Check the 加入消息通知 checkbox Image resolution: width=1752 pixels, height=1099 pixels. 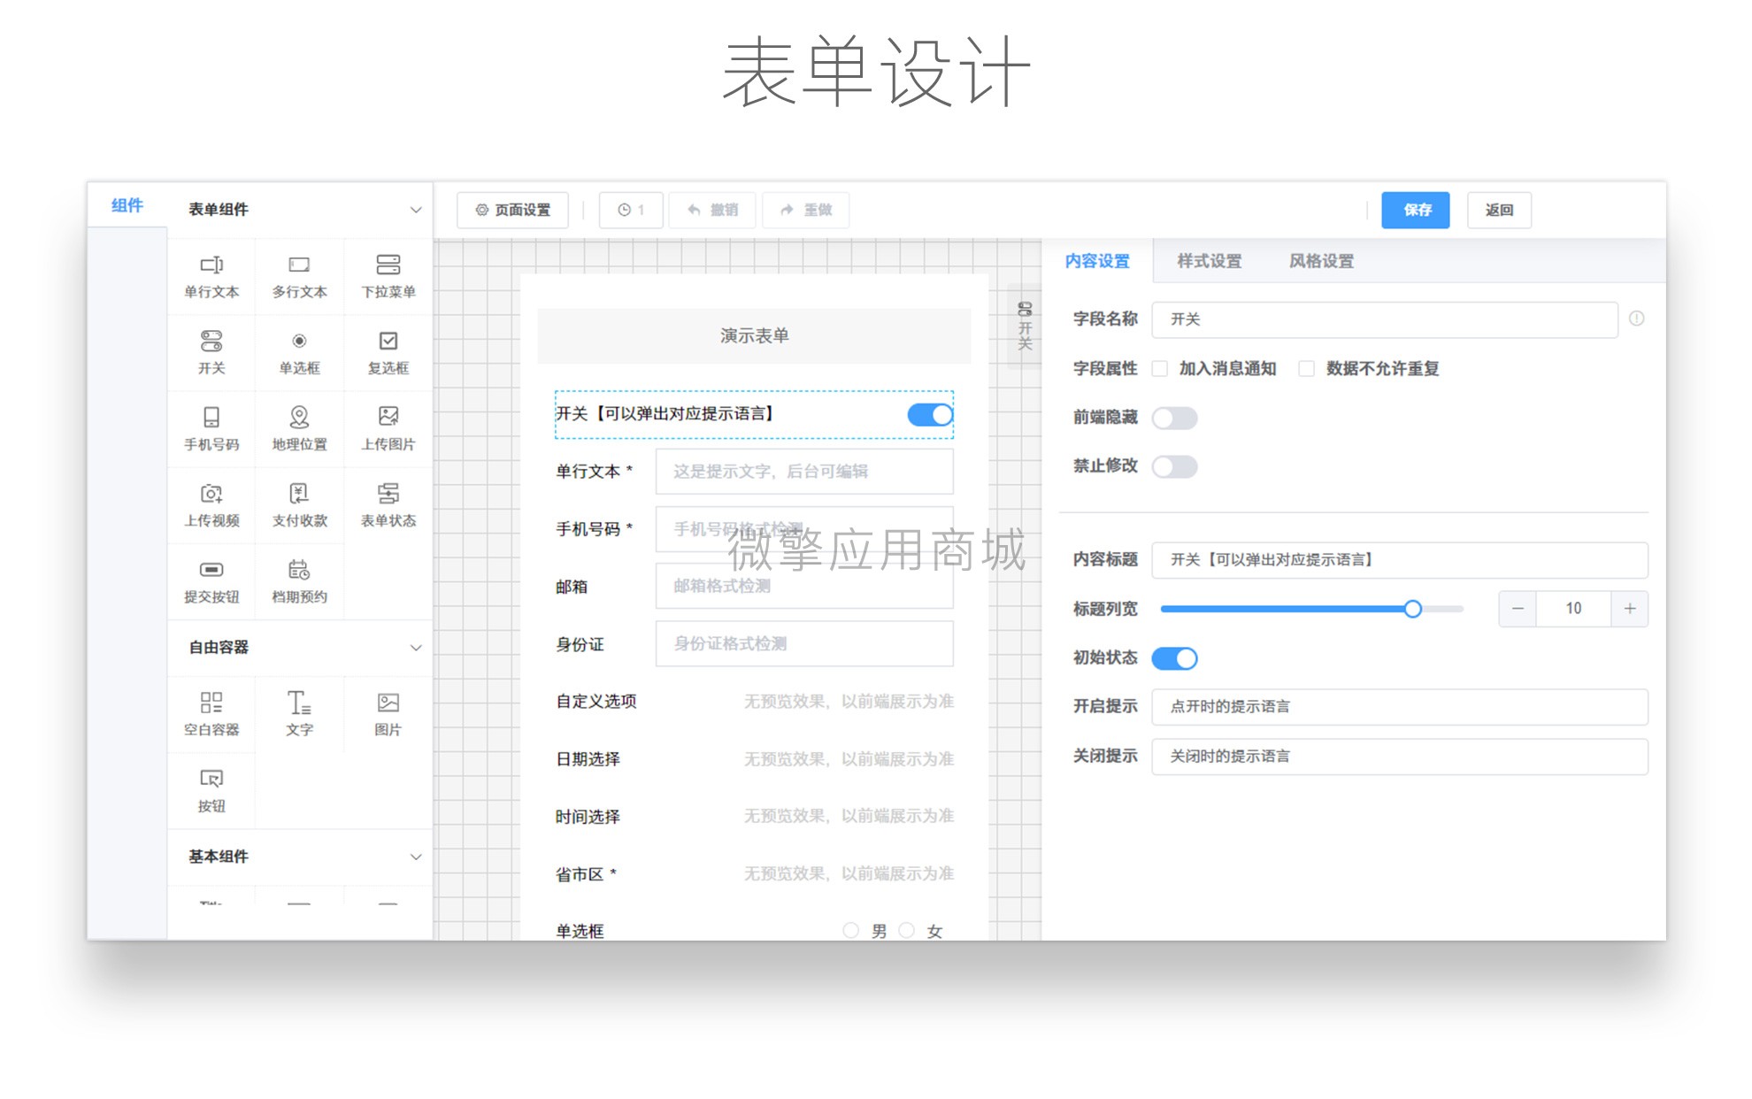click(1159, 369)
